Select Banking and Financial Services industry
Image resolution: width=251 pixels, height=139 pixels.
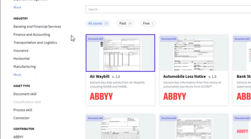point(37,27)
